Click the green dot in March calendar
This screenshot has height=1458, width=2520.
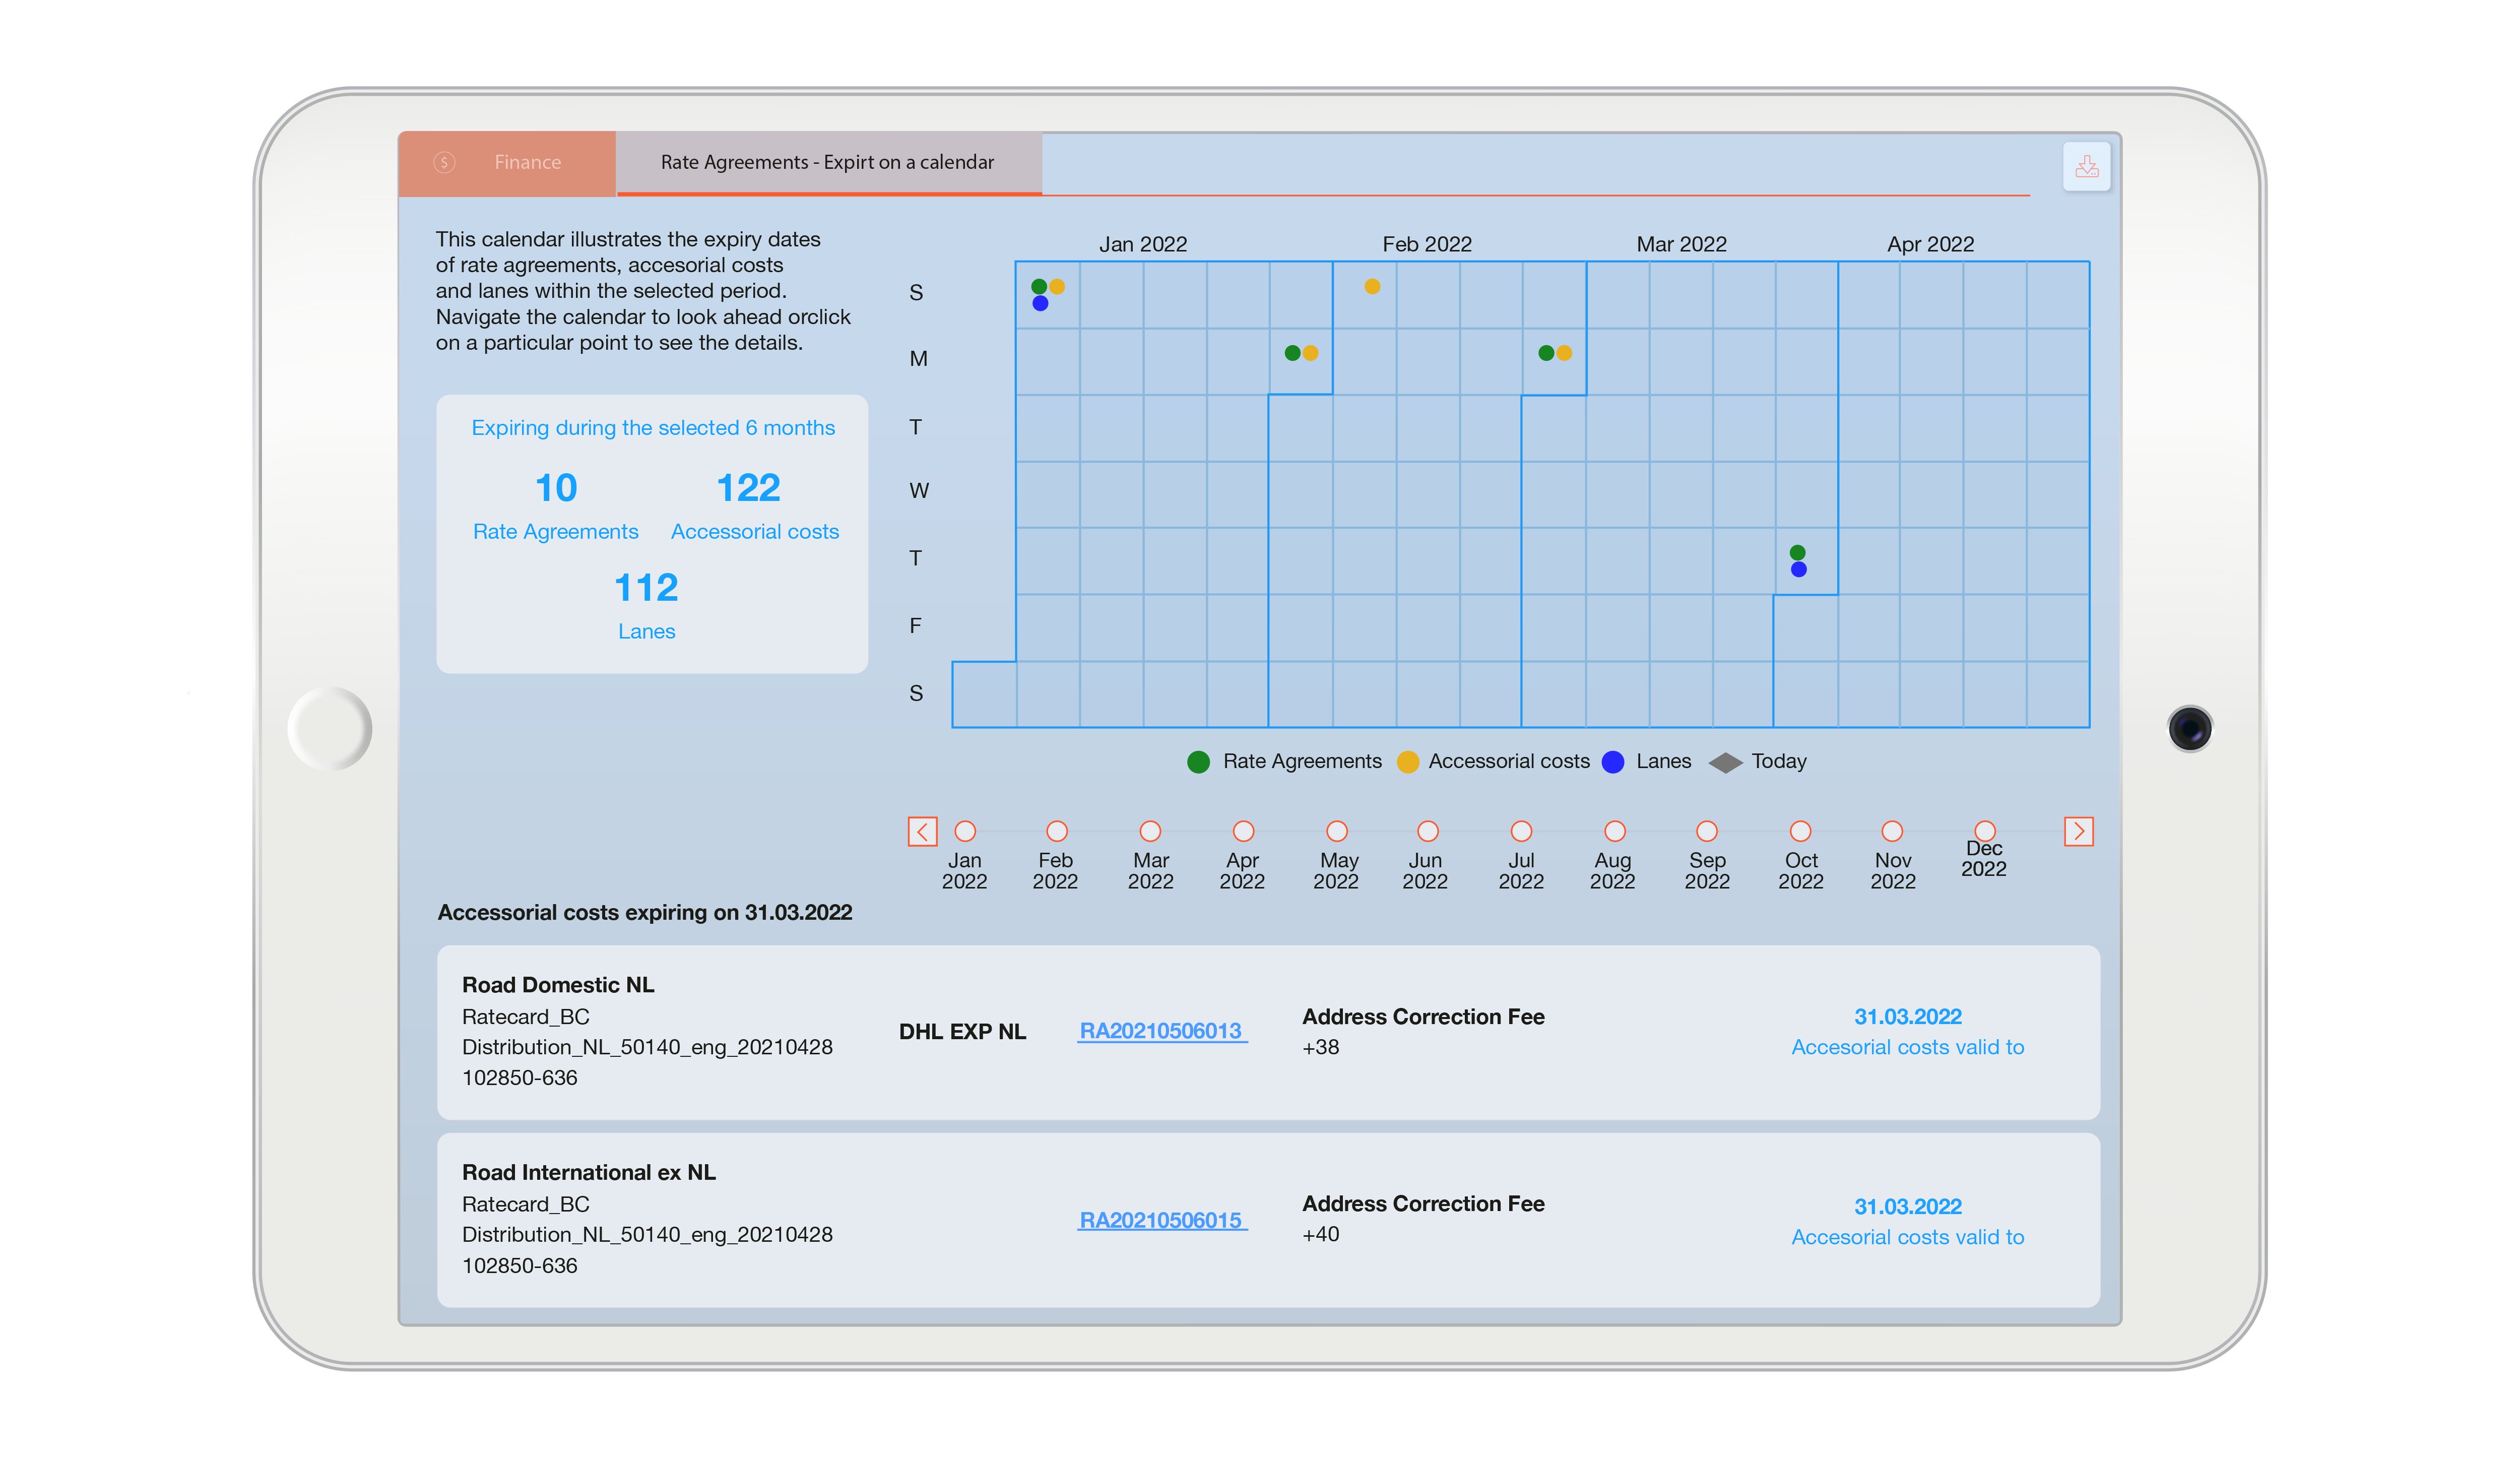(1797, 553)
